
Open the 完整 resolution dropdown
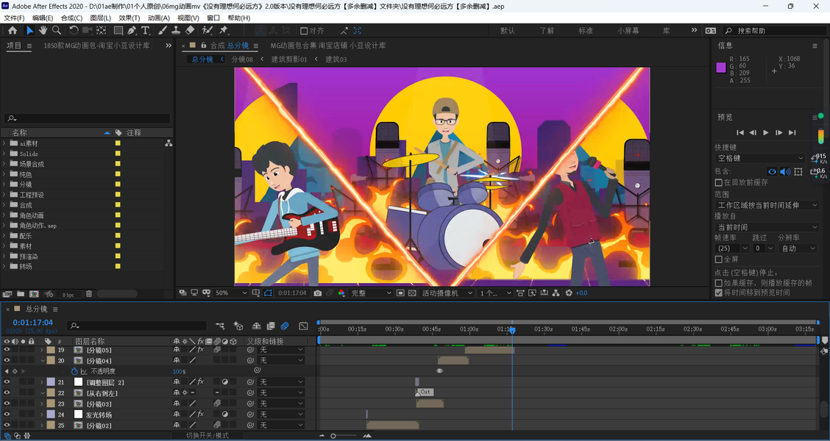[371, 293]
